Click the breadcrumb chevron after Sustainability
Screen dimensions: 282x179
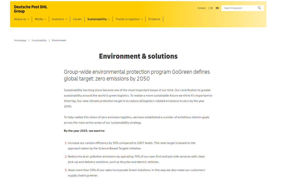(49, 40)
